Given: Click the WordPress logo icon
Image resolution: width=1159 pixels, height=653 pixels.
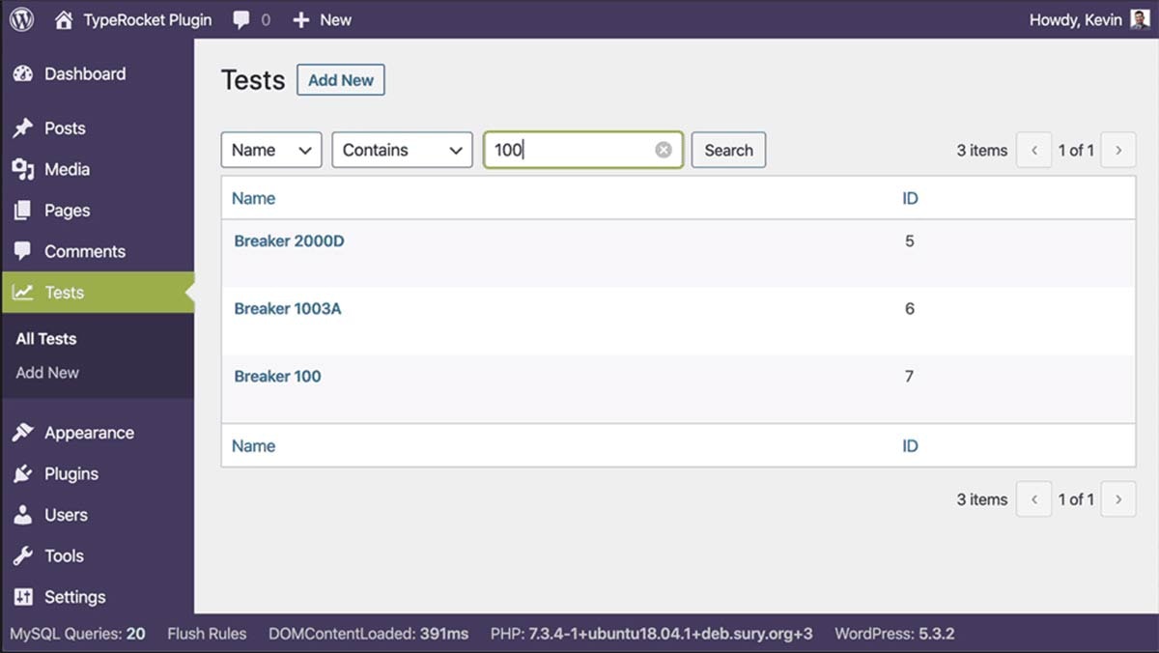Looking at the screenshot, I should (x=21, y=19).
